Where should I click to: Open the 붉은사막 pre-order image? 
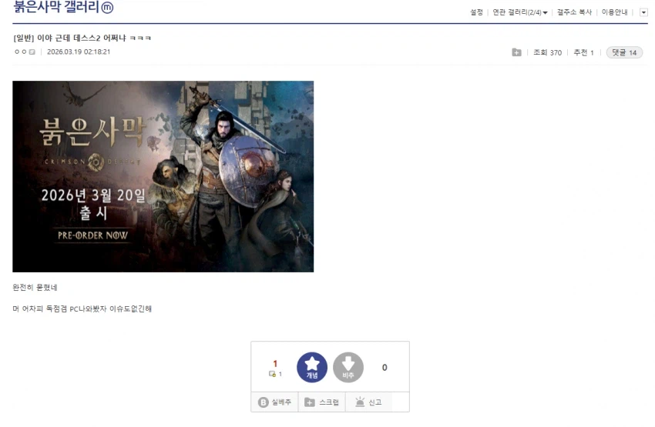point(163,176)
